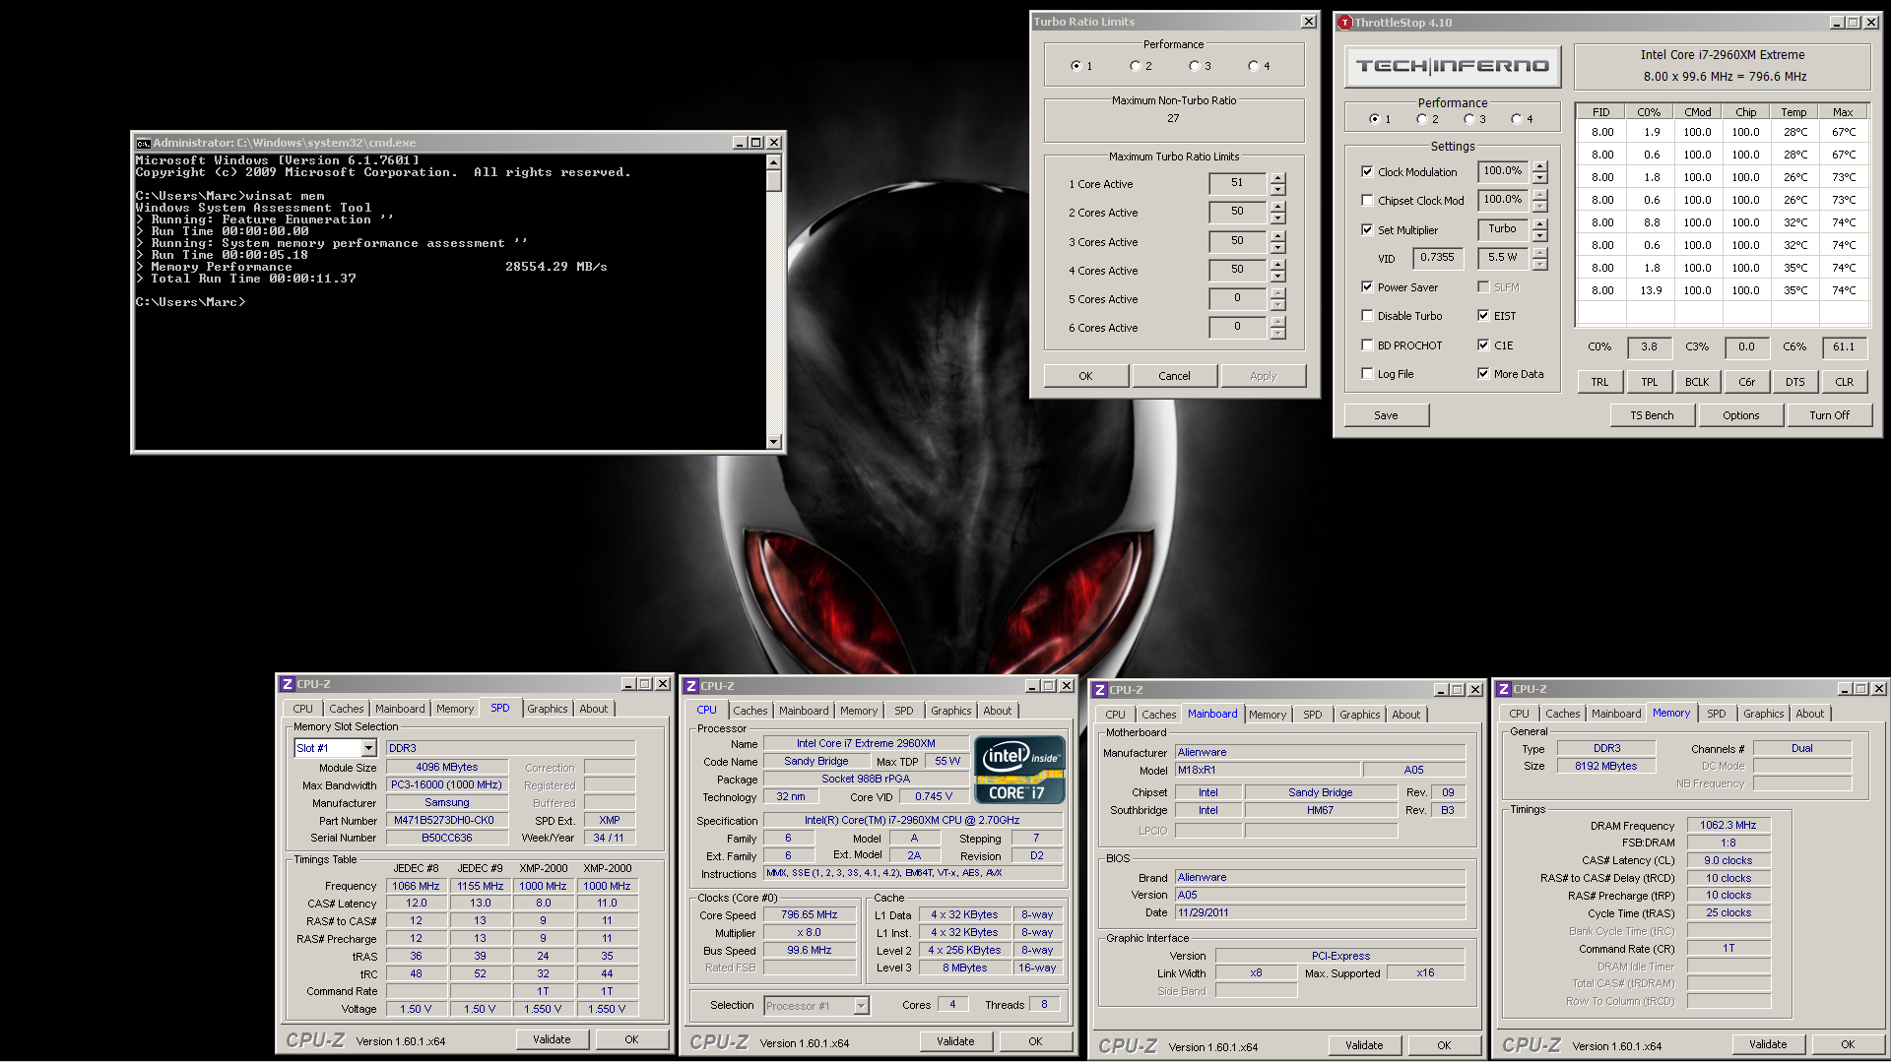Open the Mainboard tab in CPU-Z CPU window

(x=804, y=711)
